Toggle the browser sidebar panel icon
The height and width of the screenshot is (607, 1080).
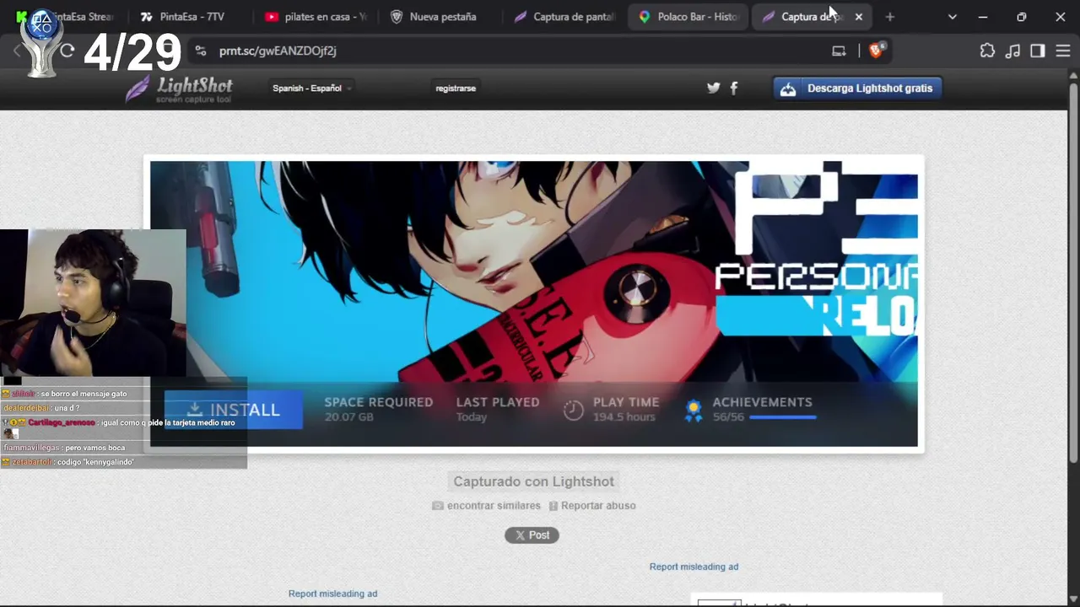click(x=1038, y=51)
